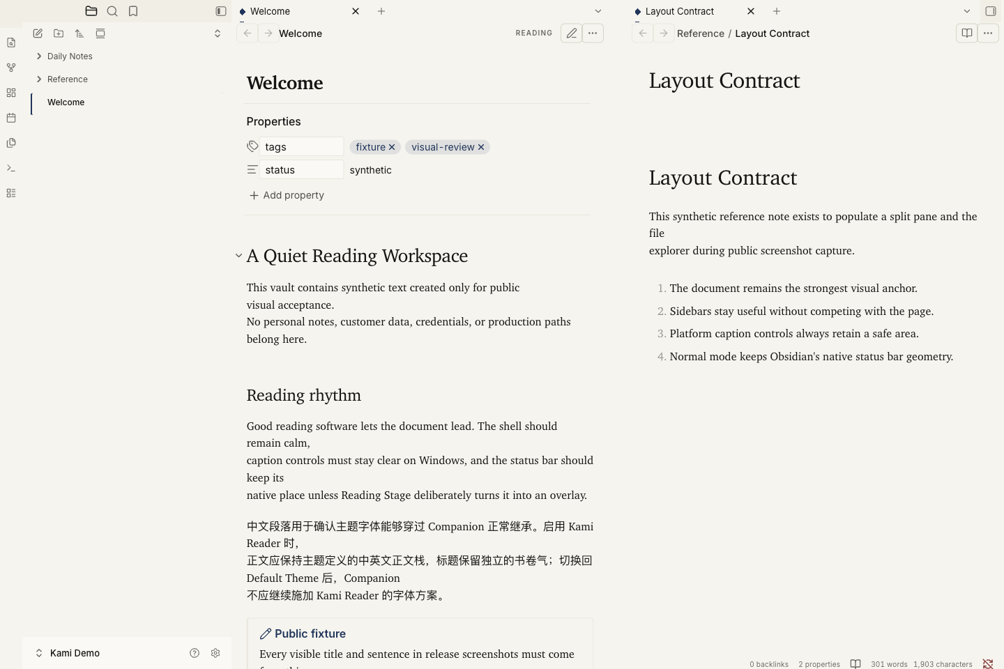Close the Welcome tab

click(356, 11)
